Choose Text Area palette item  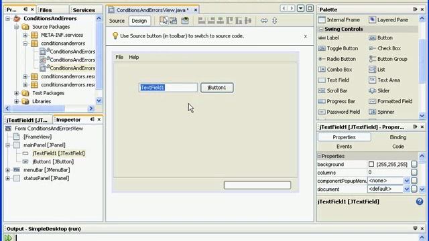click(384, 80)
